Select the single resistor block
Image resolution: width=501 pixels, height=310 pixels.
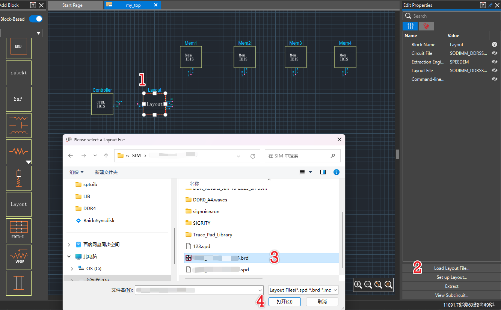point(18,151)
